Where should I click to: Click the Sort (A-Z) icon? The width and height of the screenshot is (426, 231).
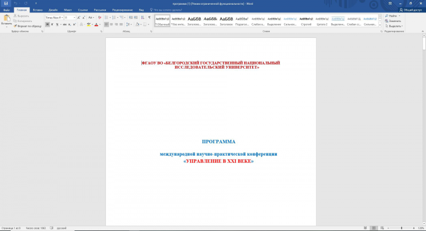coord(143,17)
